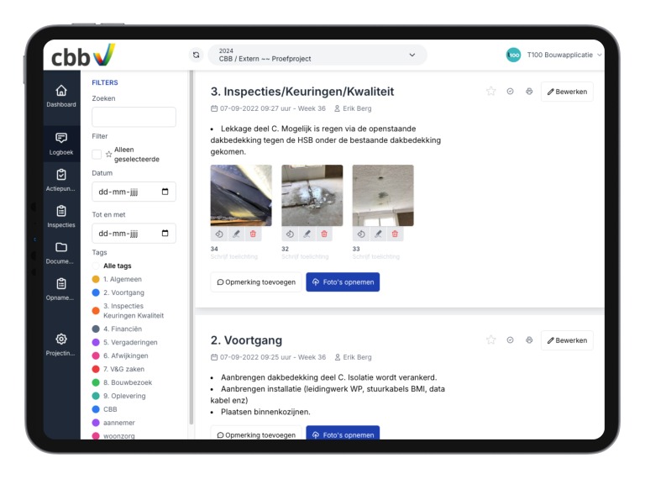Print the Inspecties/Keuringen/Kwaliteit entry
This screenshot has height=479, width=645.
tap(529, 92)
